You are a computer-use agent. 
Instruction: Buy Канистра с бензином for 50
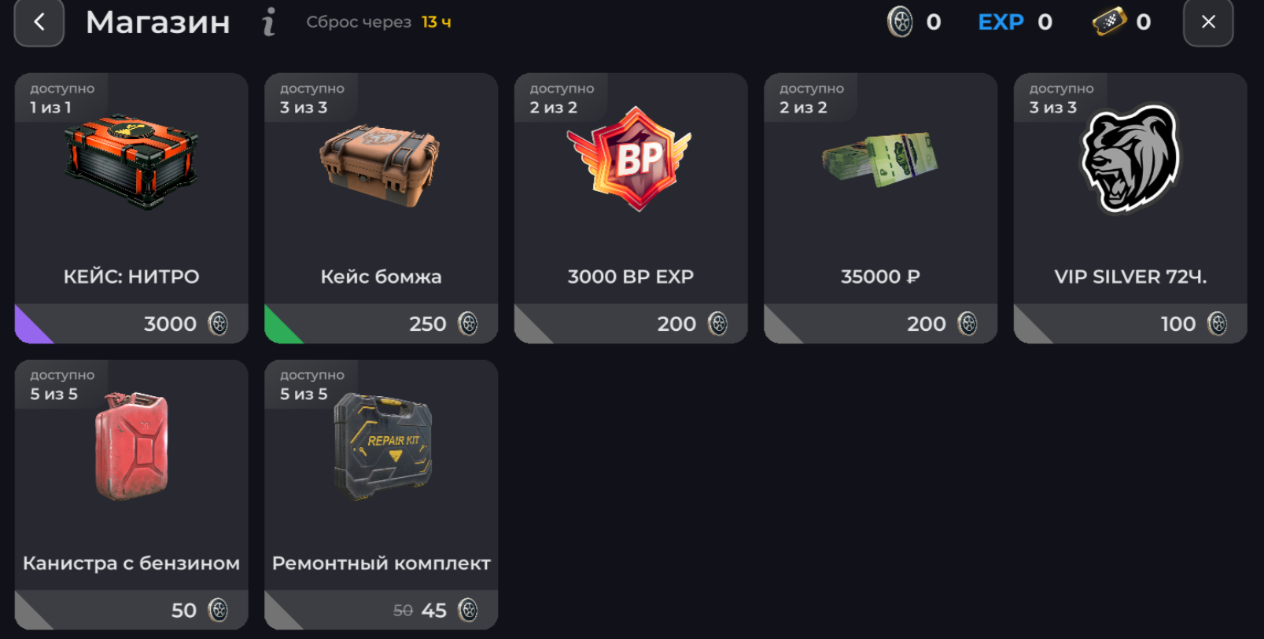131,610
